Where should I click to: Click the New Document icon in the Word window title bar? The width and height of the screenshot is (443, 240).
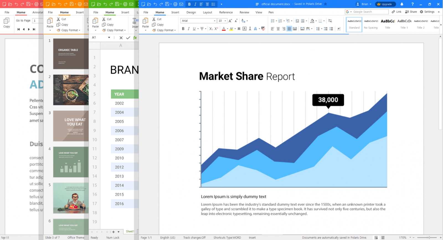(x=143, y=4)
